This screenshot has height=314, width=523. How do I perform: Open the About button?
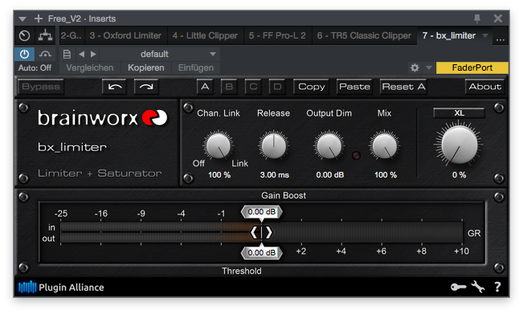click(484, 87)
